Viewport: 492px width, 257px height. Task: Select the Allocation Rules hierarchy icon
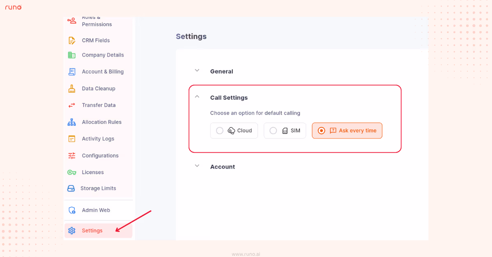pyautogui.click(x=71, y=122)
